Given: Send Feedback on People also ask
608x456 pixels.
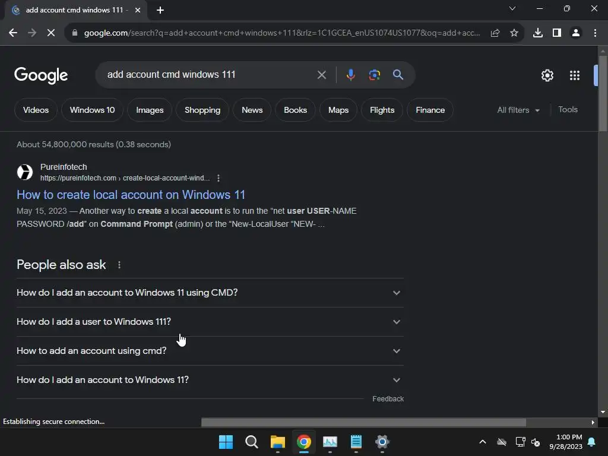Looking at the screenshot, I should coord(388,399).
